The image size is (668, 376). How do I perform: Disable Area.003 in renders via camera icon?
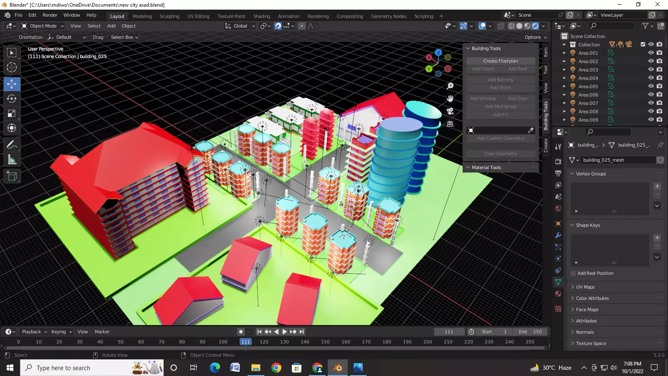click(x=659, y=70)
